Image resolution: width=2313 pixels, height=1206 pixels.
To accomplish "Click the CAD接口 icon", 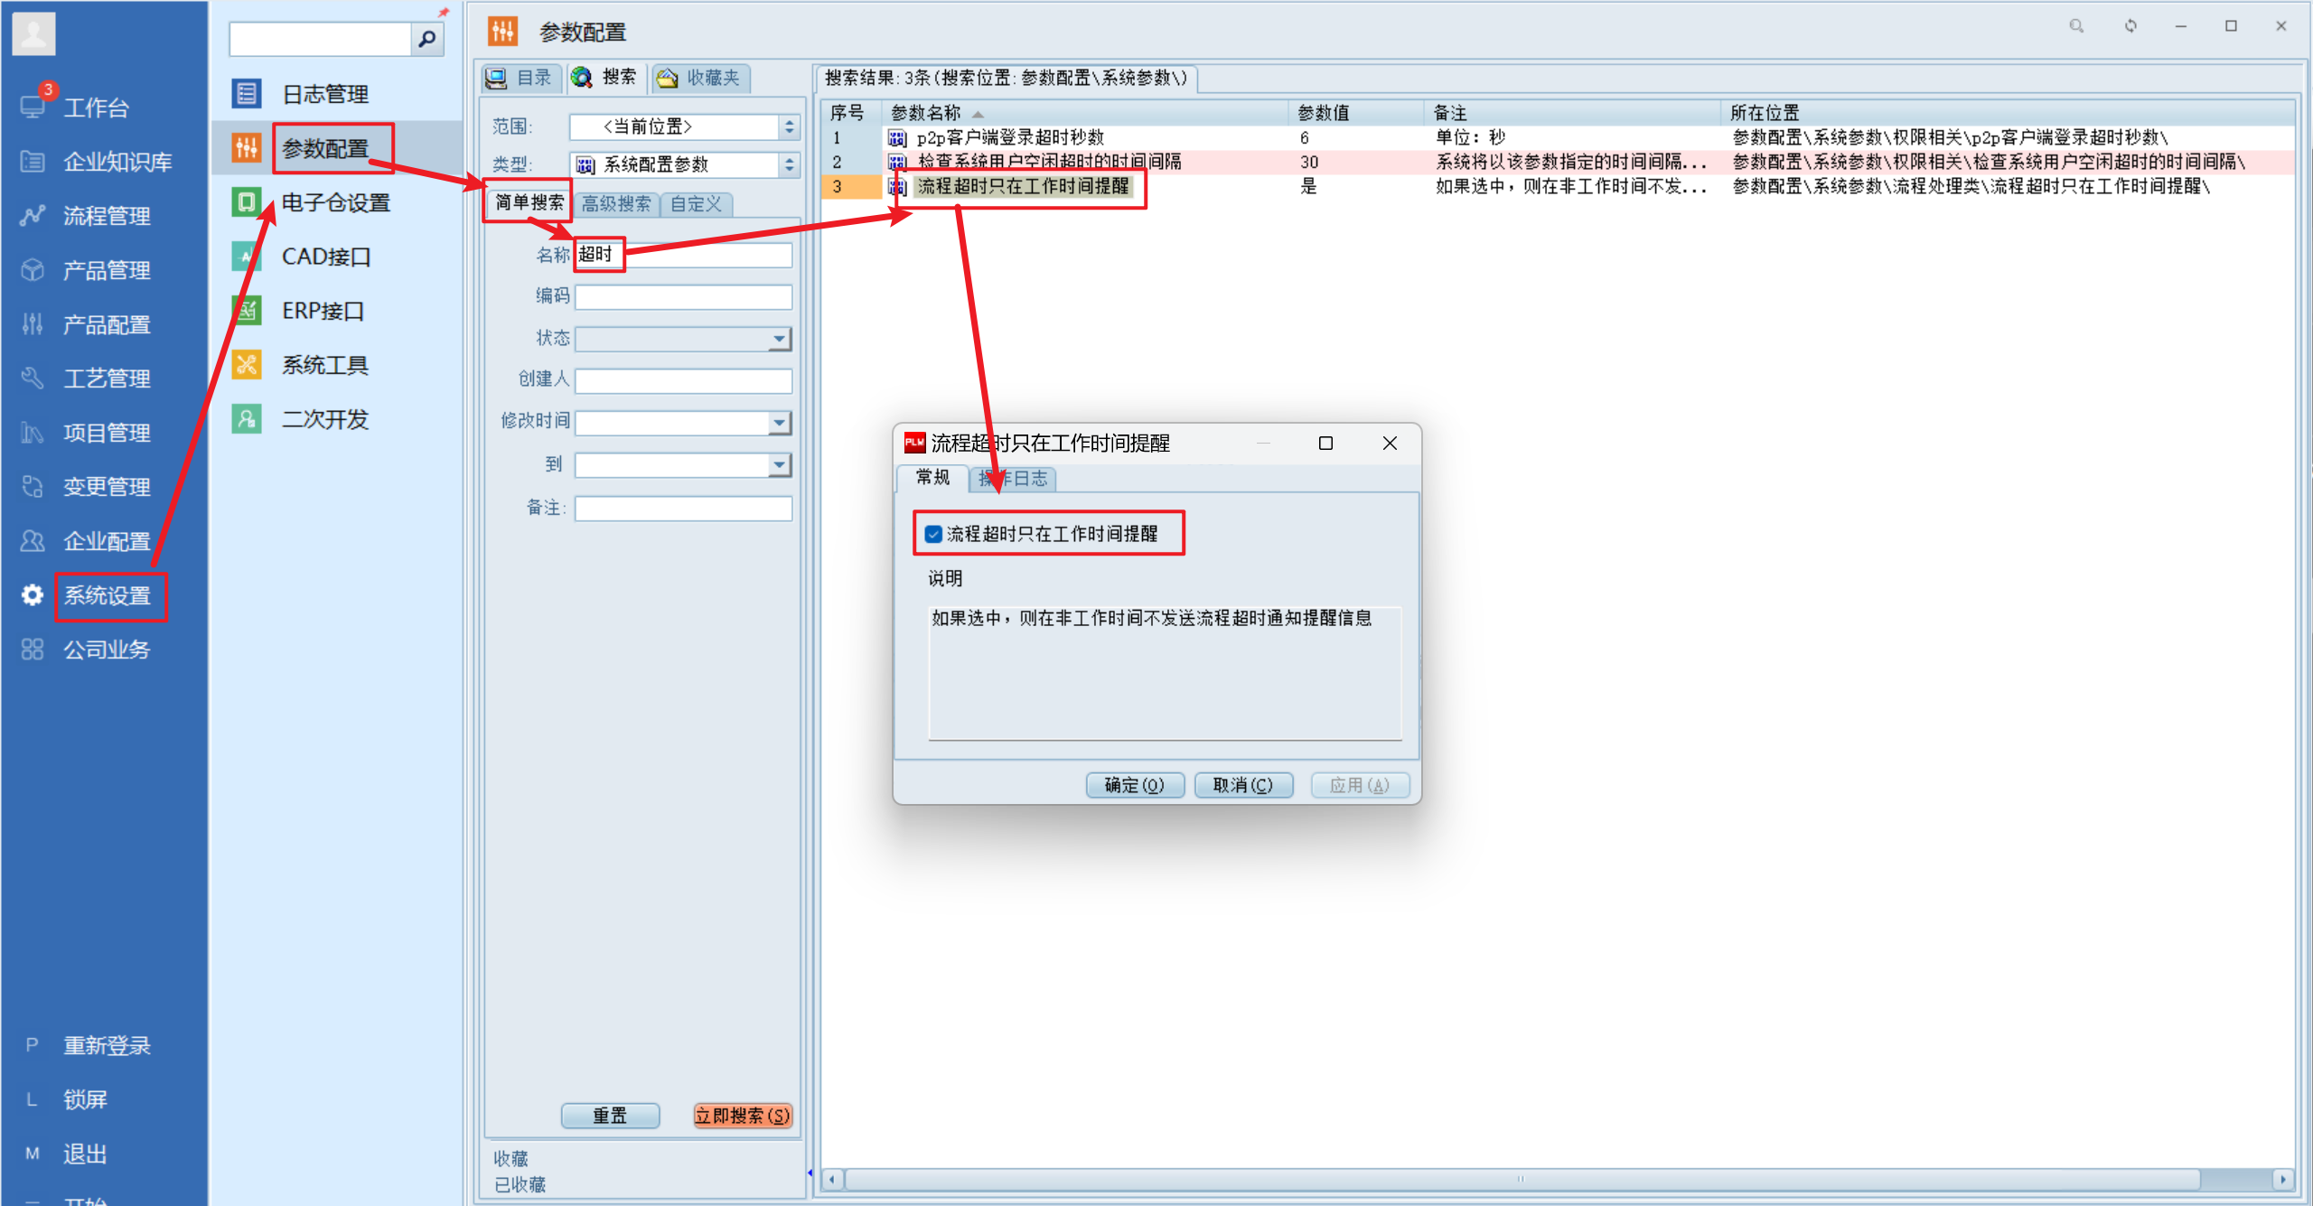I will pos(247,256).
